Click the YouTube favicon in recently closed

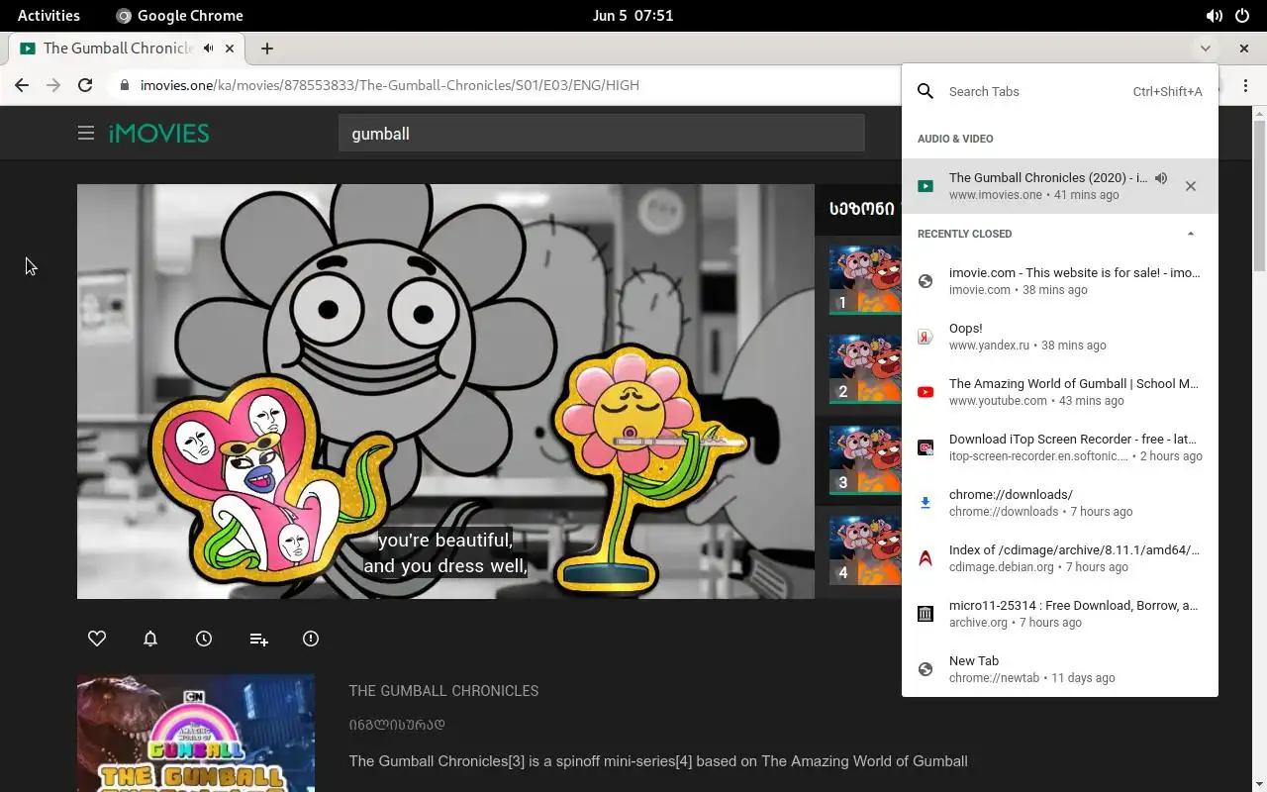click(x=926, y=392)
